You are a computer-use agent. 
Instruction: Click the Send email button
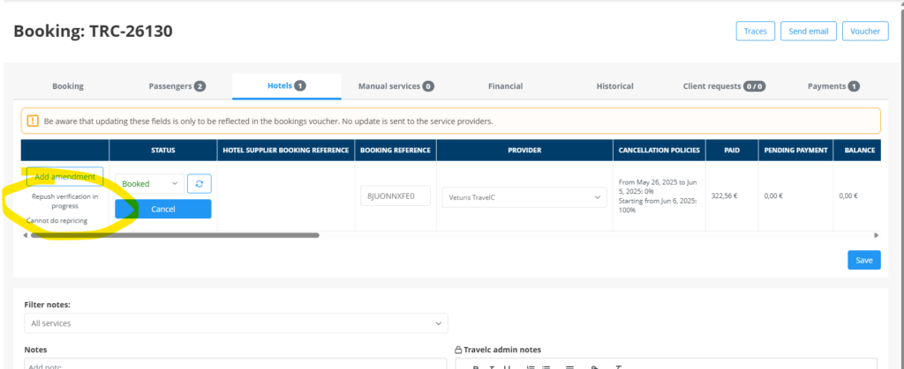(x=808, y=31)
